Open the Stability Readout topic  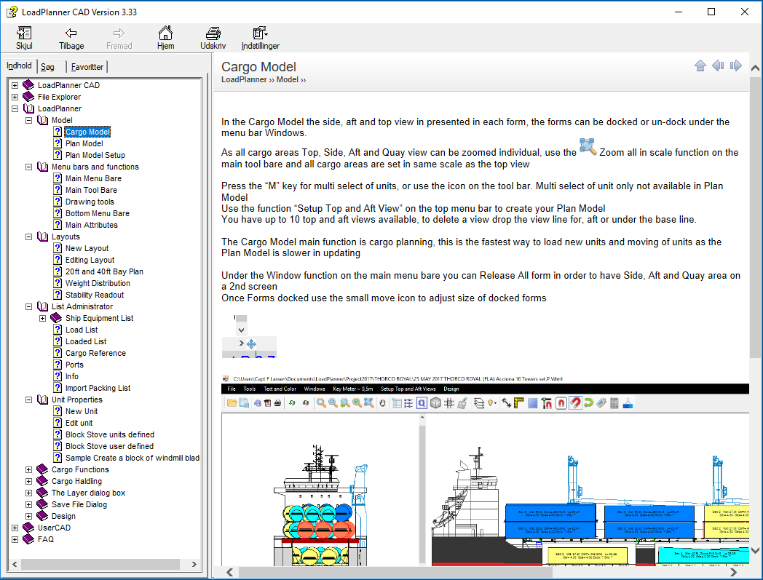point(95,295)
